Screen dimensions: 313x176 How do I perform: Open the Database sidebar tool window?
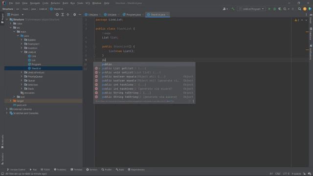pyautogui.click(x=311, y=34)
